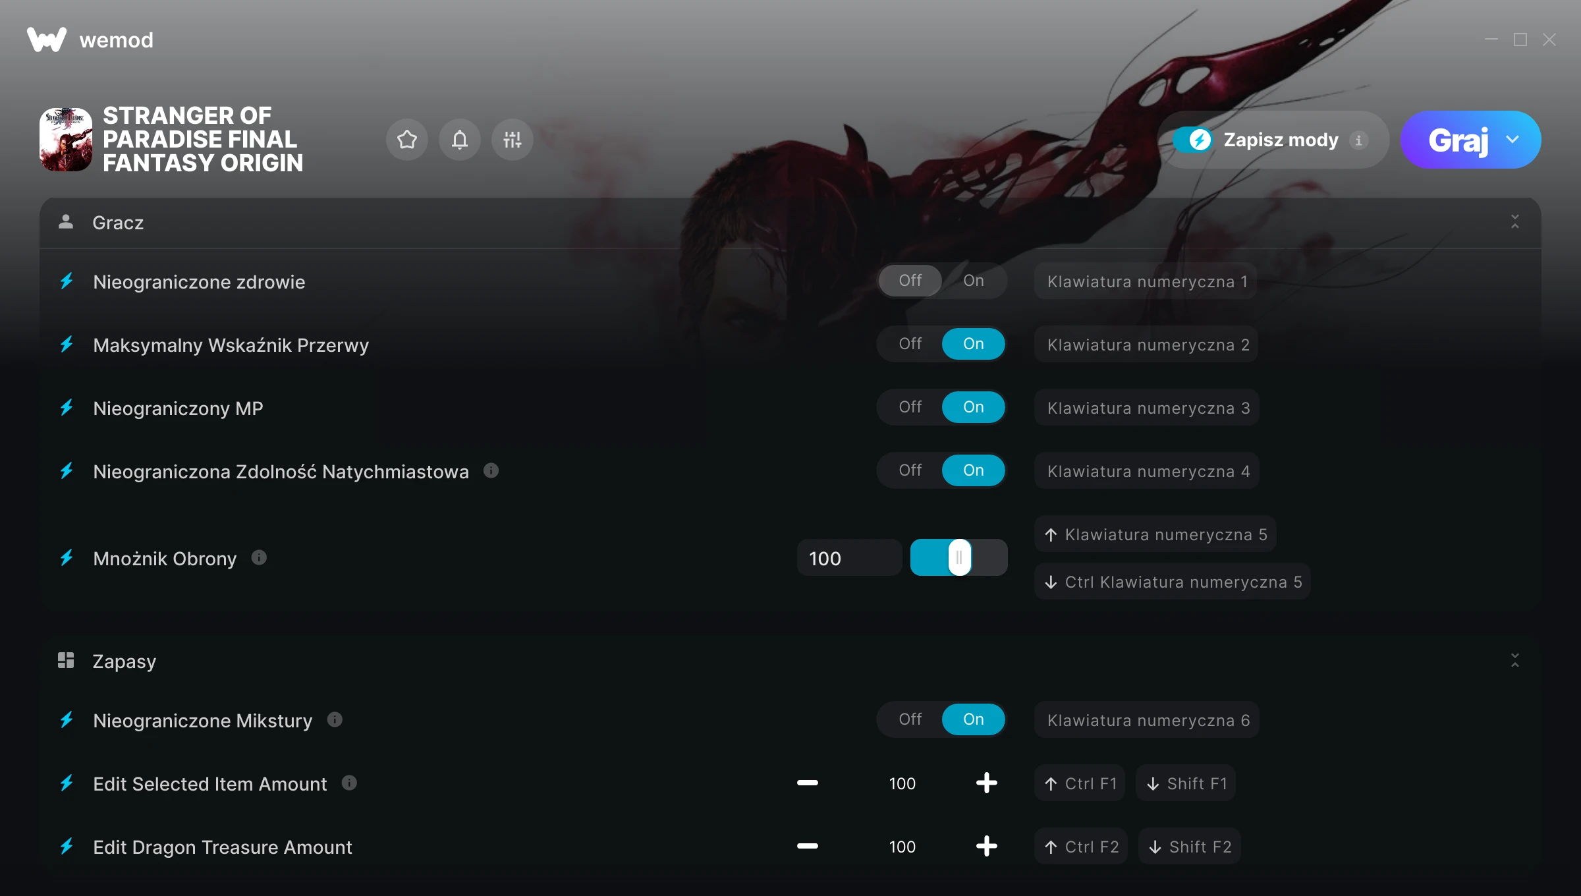This screenshot has width=1581, height=896.
Task: Click plus icon for Edit Selected Item Amount
Action: [986, 783]
